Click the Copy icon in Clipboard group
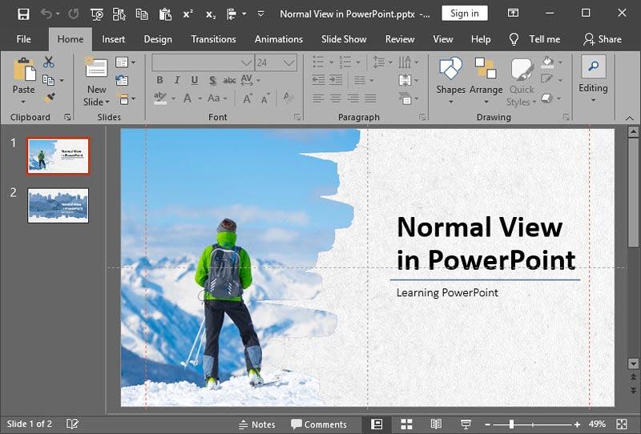 (x=49, y=80)
